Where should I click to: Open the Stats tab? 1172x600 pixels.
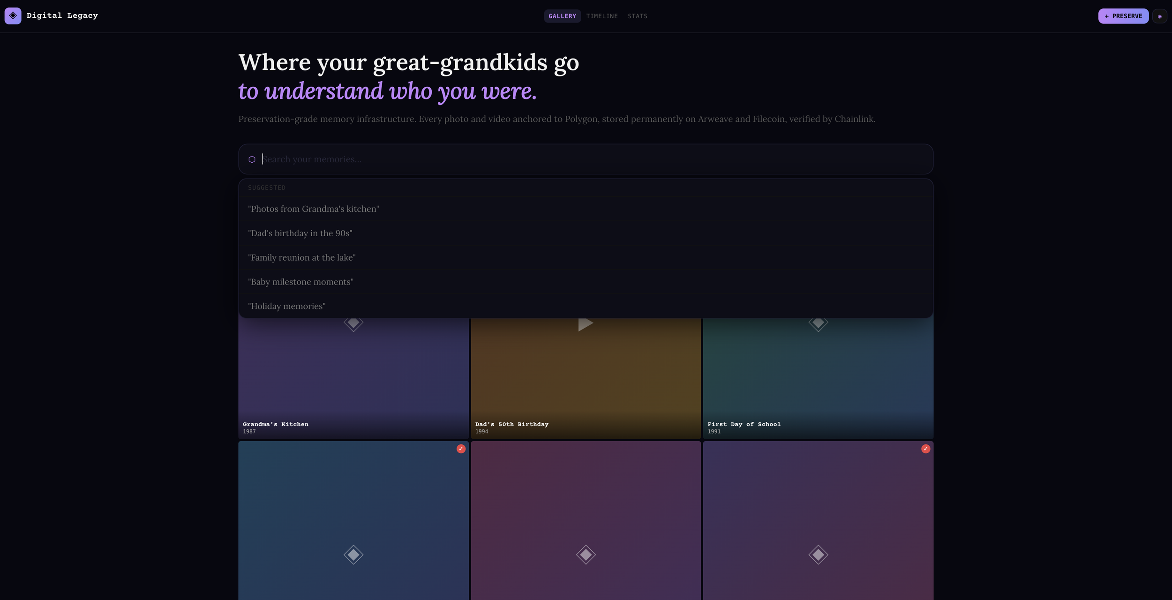click(x=637, y=16)
